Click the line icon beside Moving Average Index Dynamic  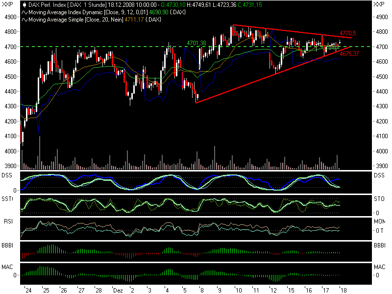25,12
